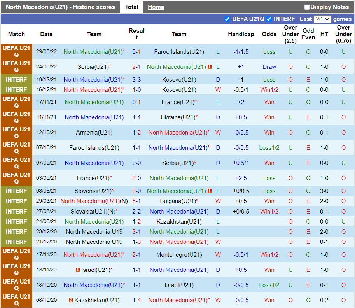Click red card icon in Serbia 2-1 row
This screenshot has width=355, height=308.
(210, 67)
